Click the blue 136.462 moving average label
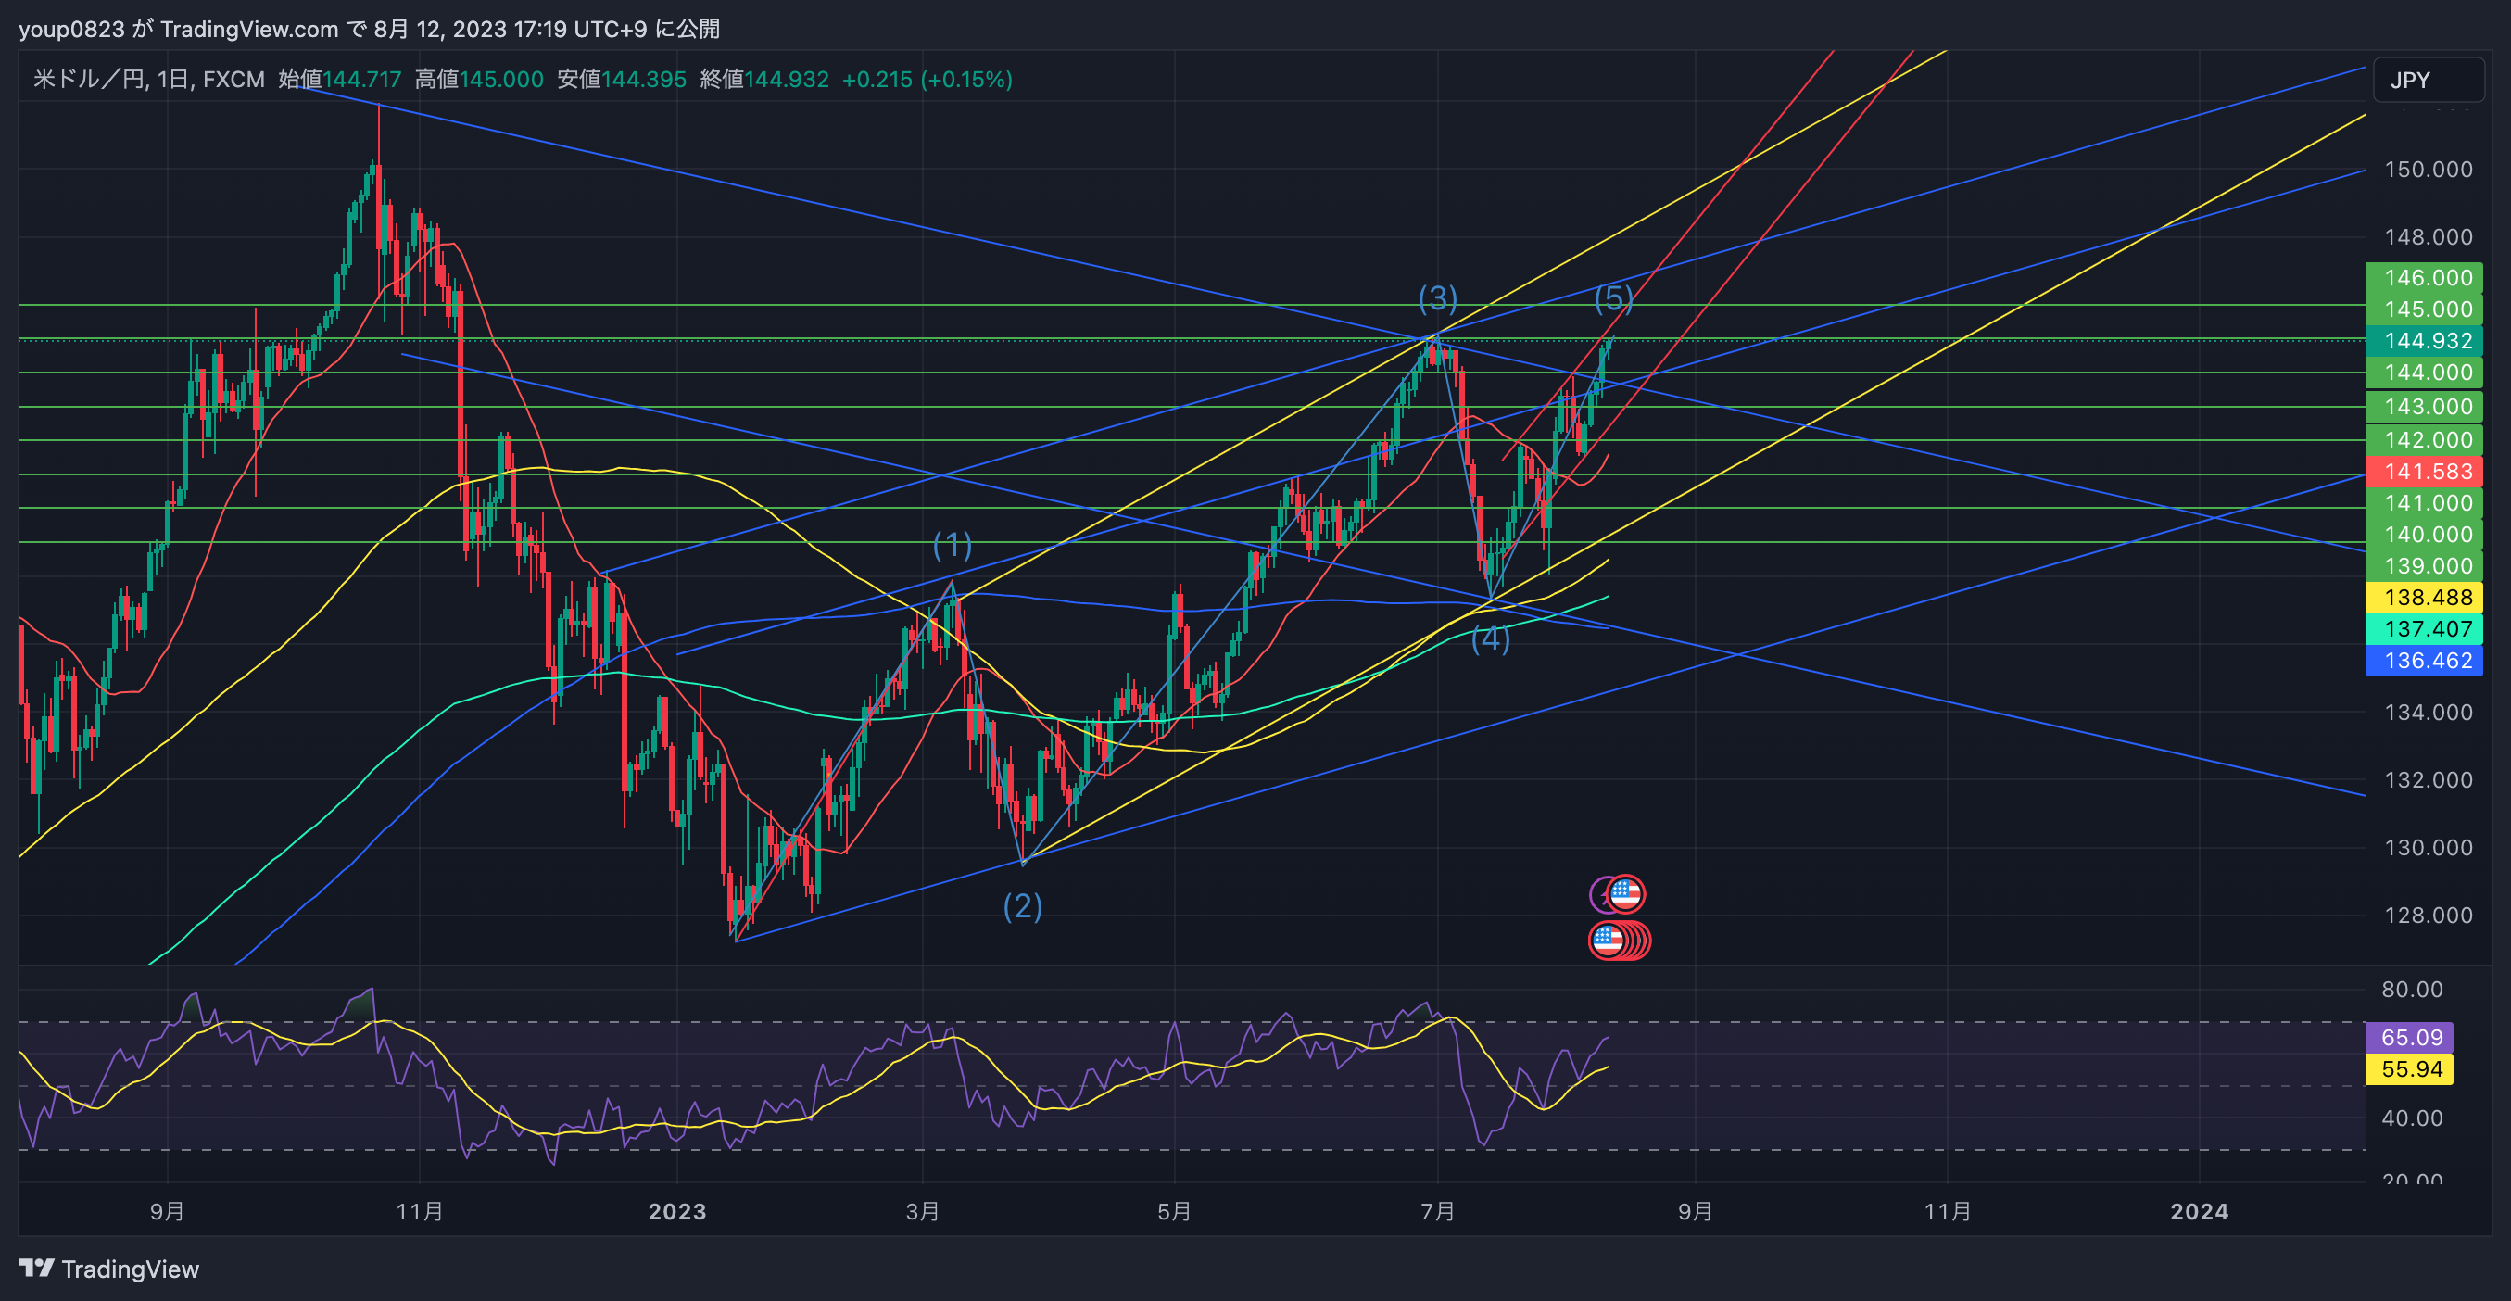2511x1301 pixels. coord(2424,661)
